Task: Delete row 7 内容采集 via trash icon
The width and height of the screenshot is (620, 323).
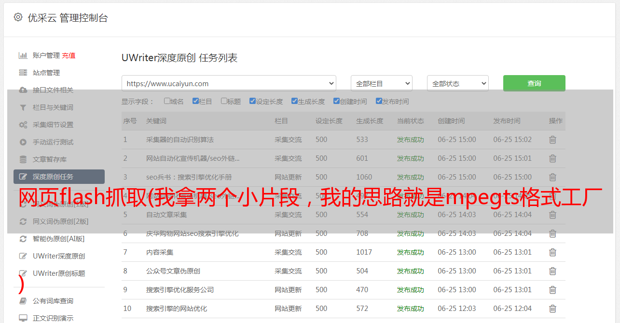Action: (552, 252)
